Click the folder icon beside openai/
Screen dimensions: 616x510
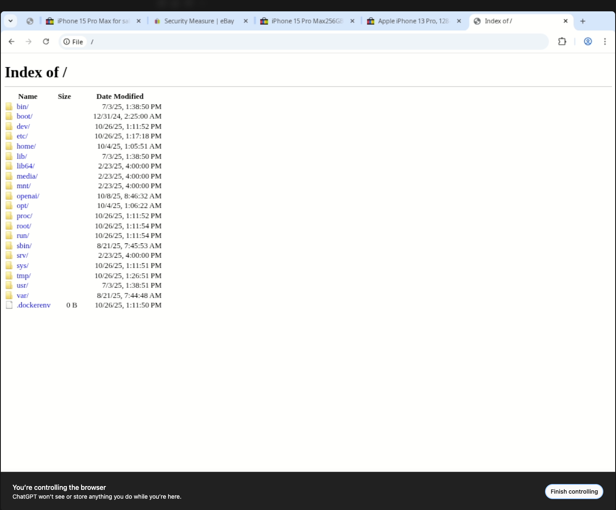[x=9, y=196]
